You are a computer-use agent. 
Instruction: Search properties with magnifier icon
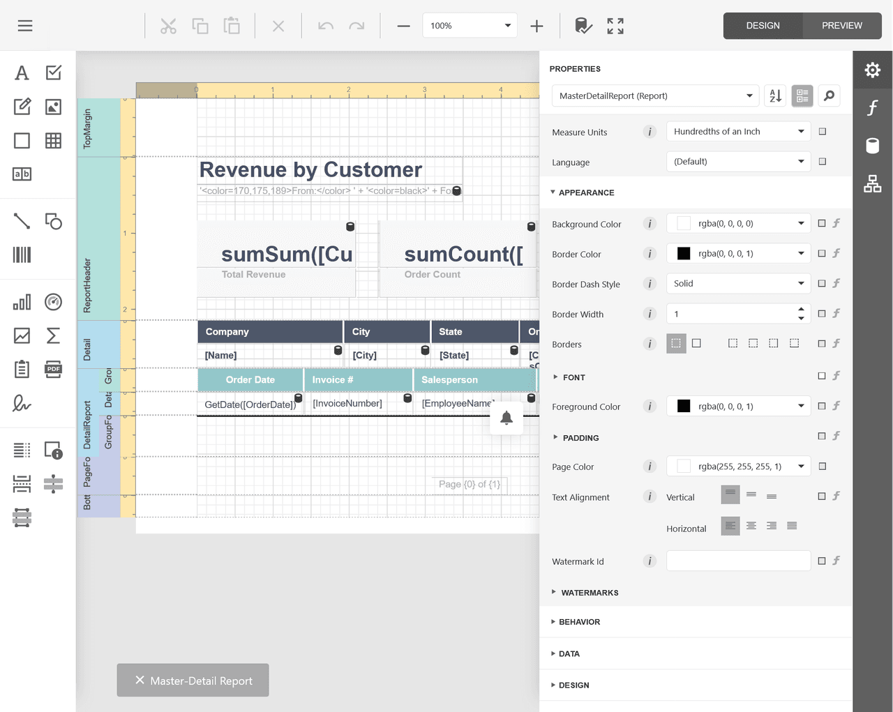pos(829,96)
